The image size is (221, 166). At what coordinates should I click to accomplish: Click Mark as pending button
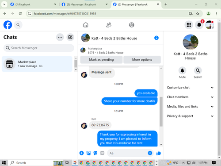tap(101, 60)
